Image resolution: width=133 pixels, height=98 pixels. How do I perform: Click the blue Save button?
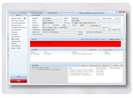pos(19,76)
